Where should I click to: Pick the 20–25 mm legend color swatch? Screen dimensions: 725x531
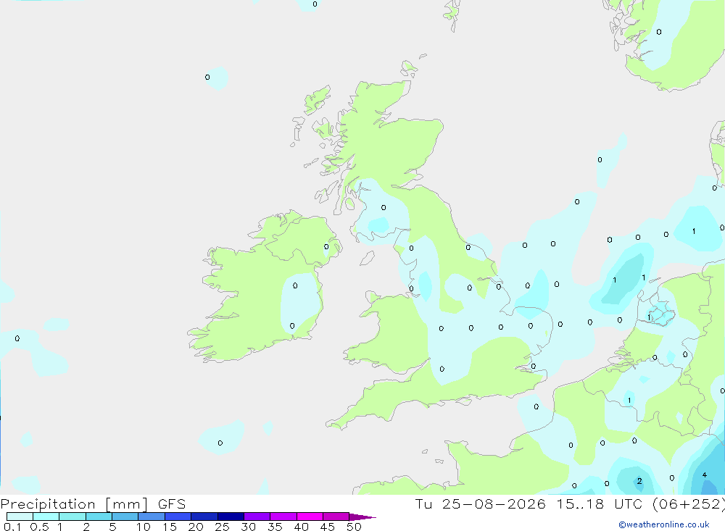point(204,517)
